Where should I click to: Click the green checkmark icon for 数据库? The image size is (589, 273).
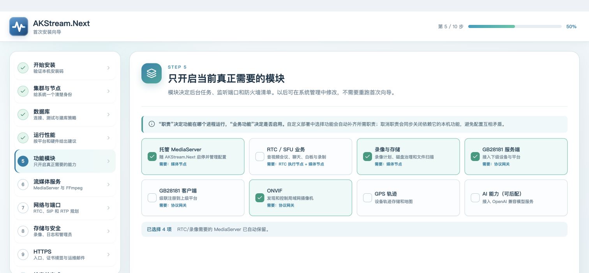(23, 114)
